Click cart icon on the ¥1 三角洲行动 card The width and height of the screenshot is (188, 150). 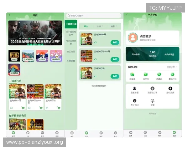pyautogui.click(x=59, y=108)
